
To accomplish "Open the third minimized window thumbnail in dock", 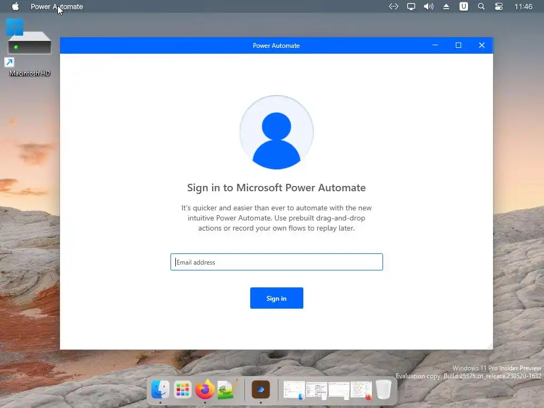I will pos(338,390).
